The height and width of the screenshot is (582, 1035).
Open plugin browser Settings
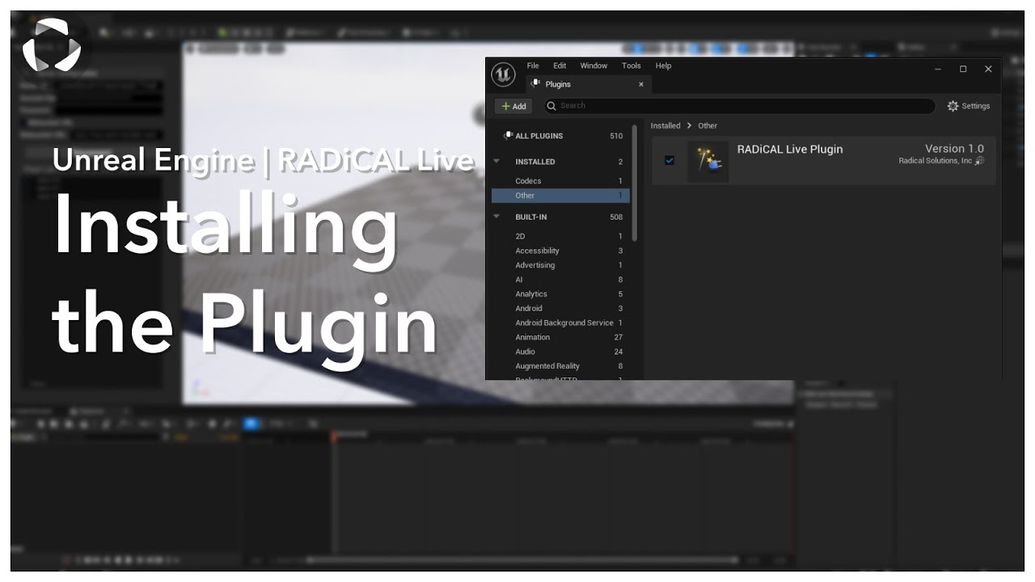point(969,106)
